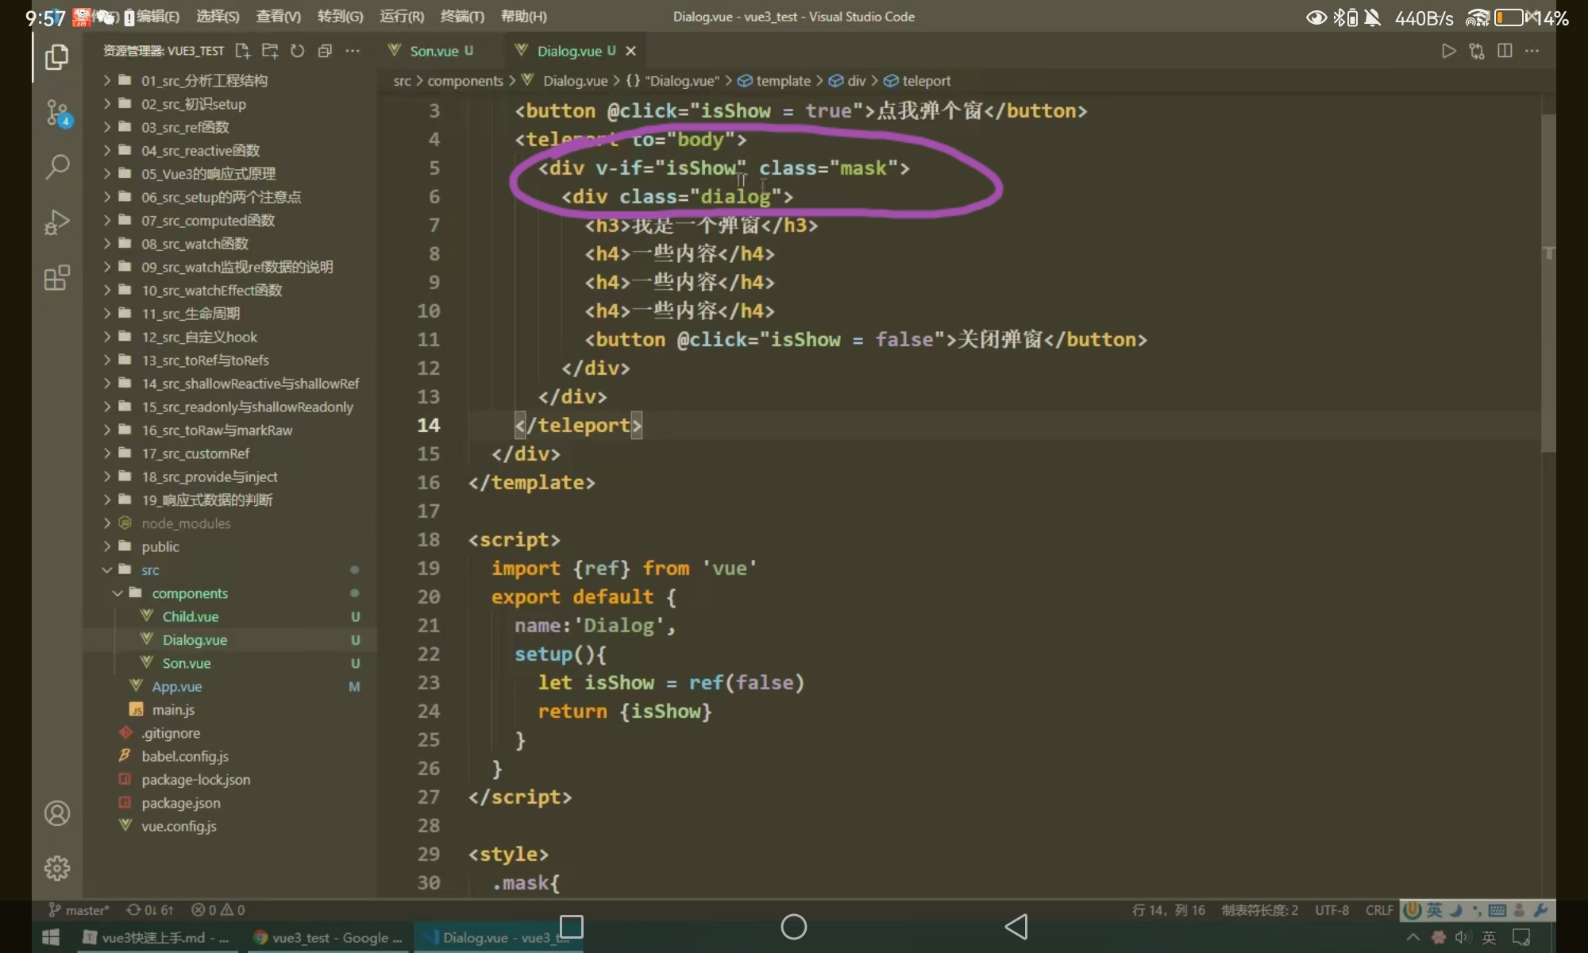Viewport: 1588px width, 953px height.
Task: Open the Source Control view
Action: [x=56, y=112]
